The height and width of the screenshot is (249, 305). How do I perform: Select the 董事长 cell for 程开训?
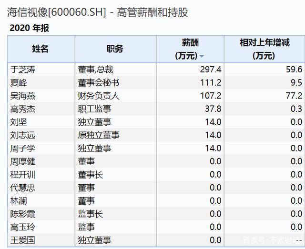(91, 174)
